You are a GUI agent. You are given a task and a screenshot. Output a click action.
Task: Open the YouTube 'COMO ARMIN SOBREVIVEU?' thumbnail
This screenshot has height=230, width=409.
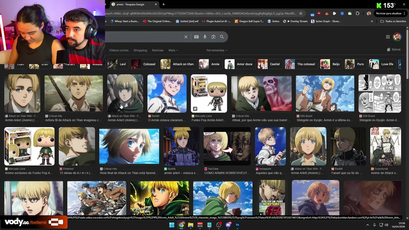tap(227, 146)
